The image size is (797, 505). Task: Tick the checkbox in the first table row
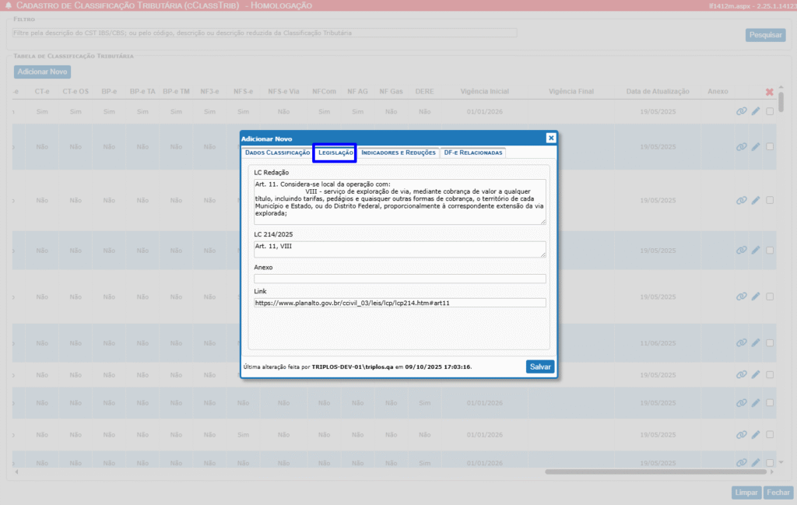click(770, 111)
